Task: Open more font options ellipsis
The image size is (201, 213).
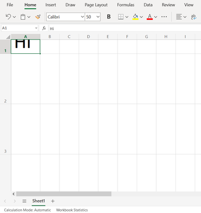Action: tap(164, 17)
